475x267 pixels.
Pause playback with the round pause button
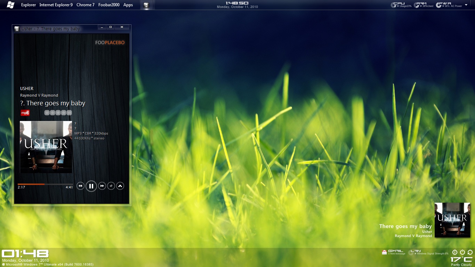(x=91, y=186)
